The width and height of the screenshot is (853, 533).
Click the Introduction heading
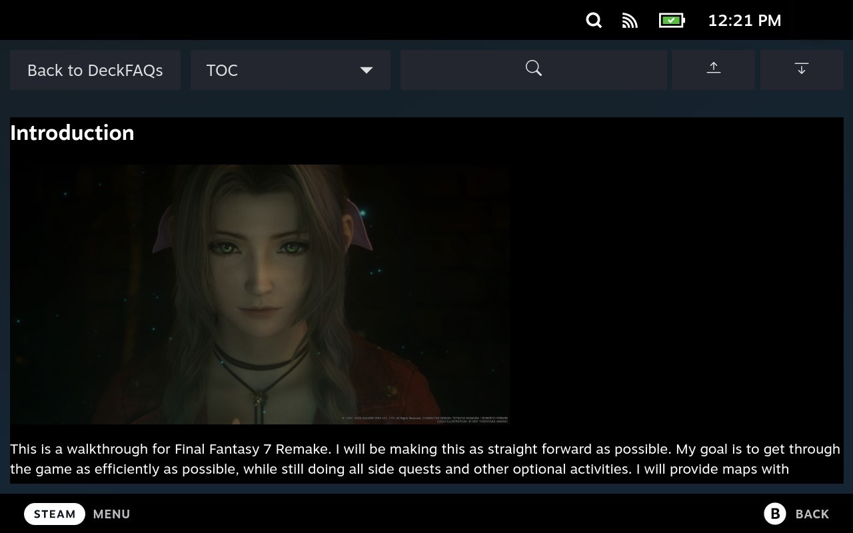72,133
